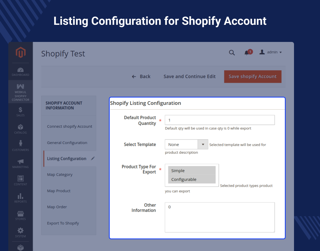Open the Marketing sidebar menu
Screen dimensions: 320x251
[20, 164]
